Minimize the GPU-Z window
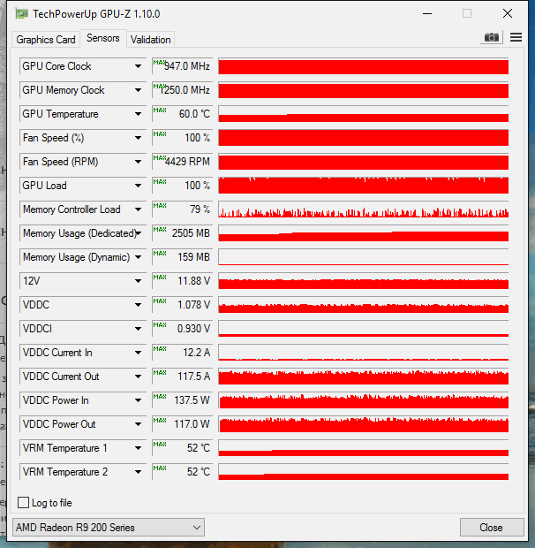The image size is (535, 548). point(427,14)
